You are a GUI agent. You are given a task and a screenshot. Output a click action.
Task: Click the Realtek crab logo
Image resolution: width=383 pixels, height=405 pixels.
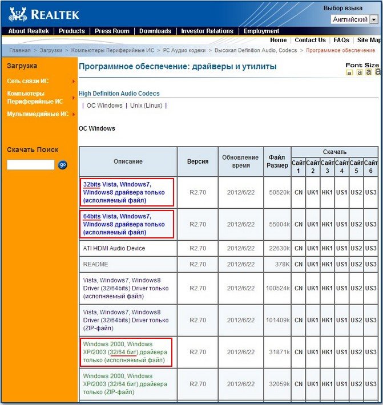(x=18, y=14)
